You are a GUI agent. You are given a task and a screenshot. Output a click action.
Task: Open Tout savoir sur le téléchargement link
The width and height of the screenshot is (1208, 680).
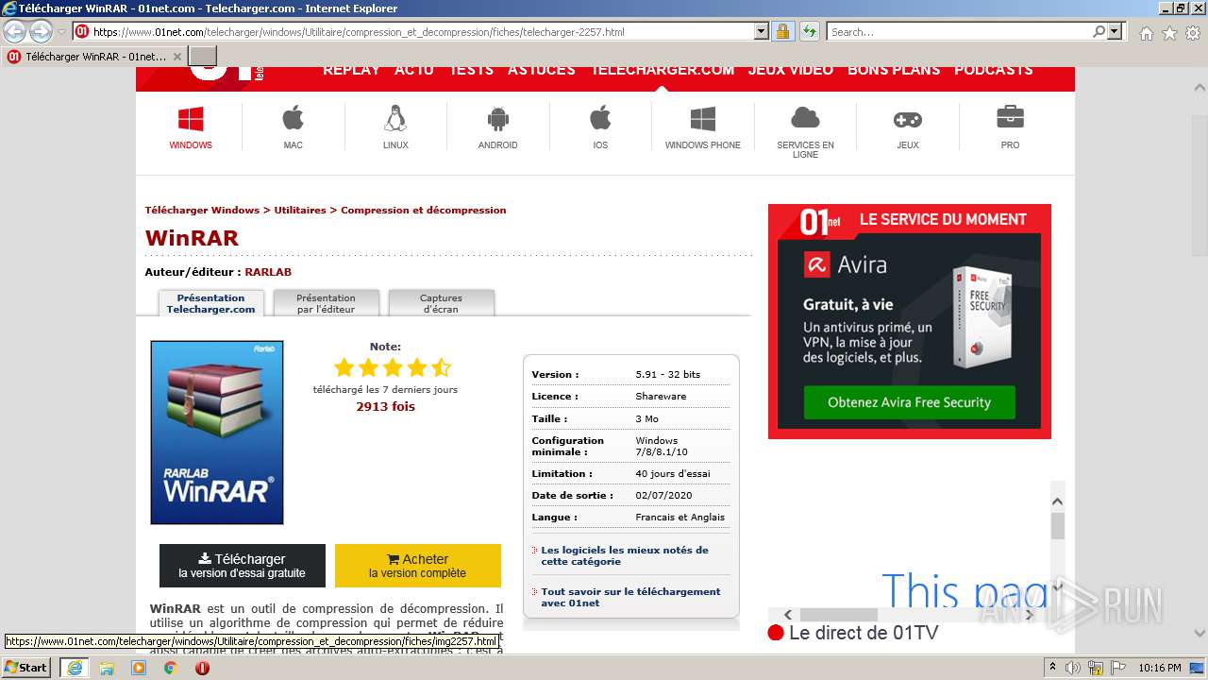[x=630, y=597]
